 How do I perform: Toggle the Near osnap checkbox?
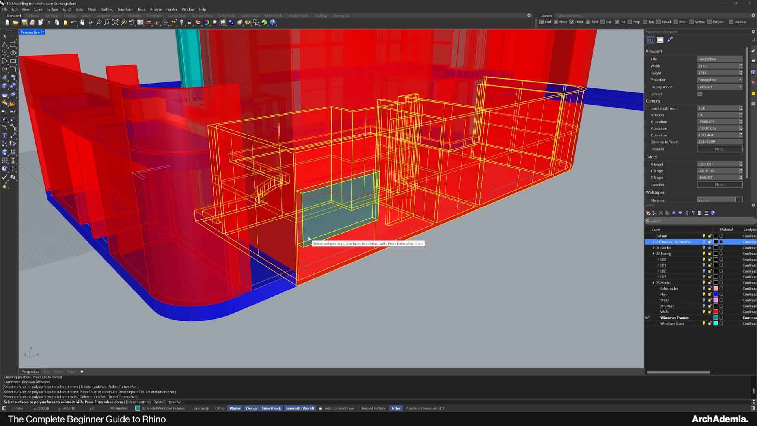(556, 22)
